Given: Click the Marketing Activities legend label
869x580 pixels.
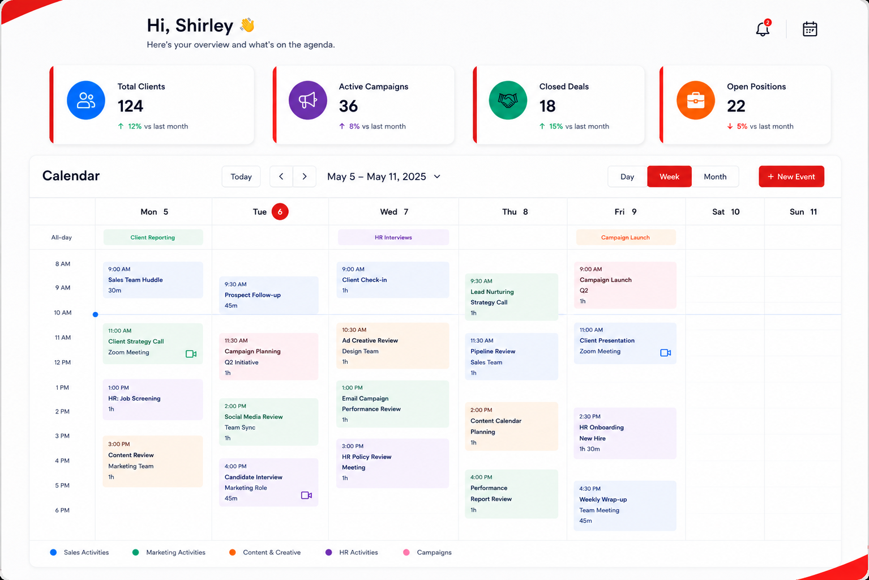Looking at the screenshot, I should pyautogui.click(x=175, y=552).
